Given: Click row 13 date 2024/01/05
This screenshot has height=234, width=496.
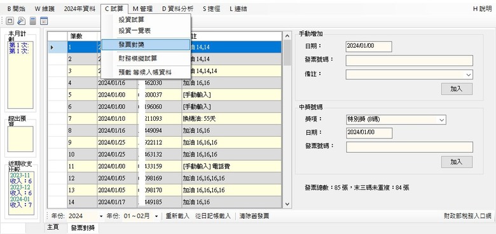Looking at the screenshot, I should coord(117,190).
